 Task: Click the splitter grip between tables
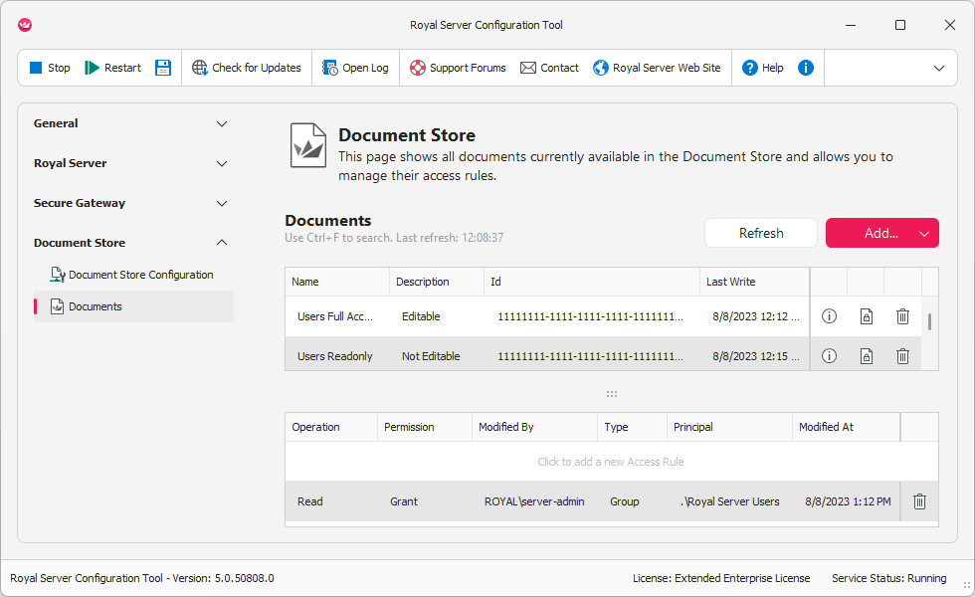pyautogui.click(x=612, y=394)
